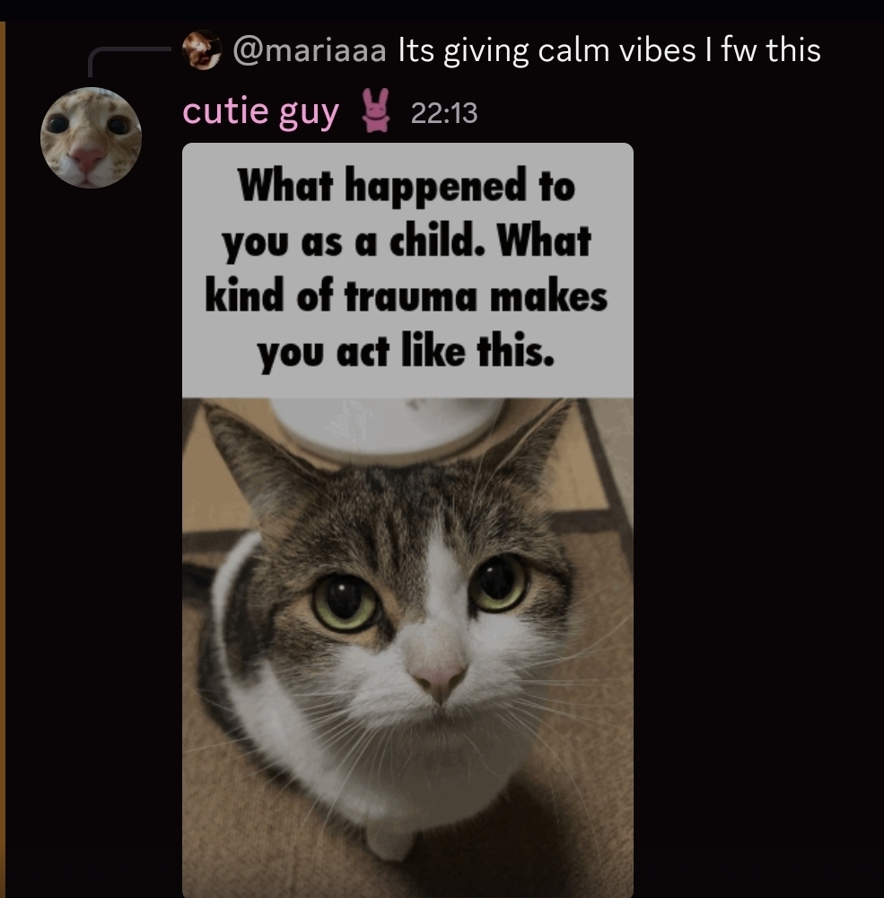Click the cat's left green eye

coord(346,603)
